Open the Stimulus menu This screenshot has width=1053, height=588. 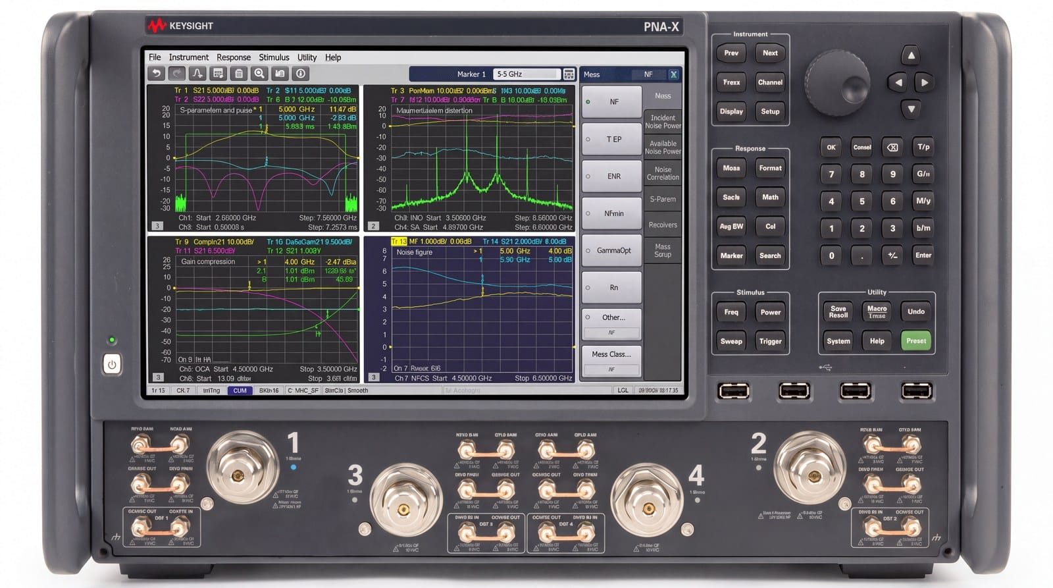[274, 57]
